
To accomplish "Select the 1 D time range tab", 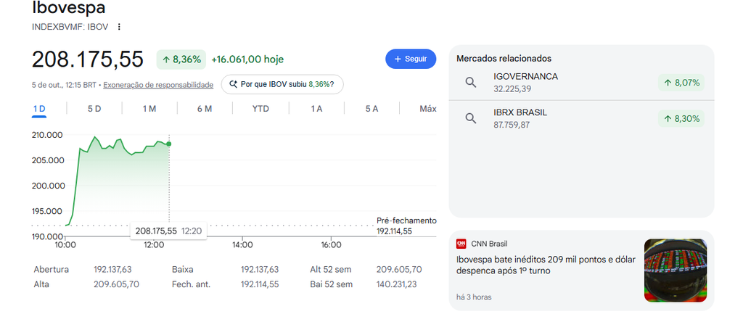I will (x=39, y=109).
